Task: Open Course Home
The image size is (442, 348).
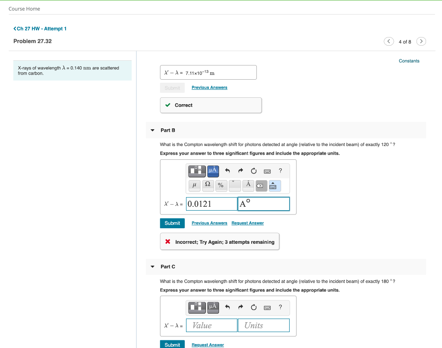Action: pos(24,9)
